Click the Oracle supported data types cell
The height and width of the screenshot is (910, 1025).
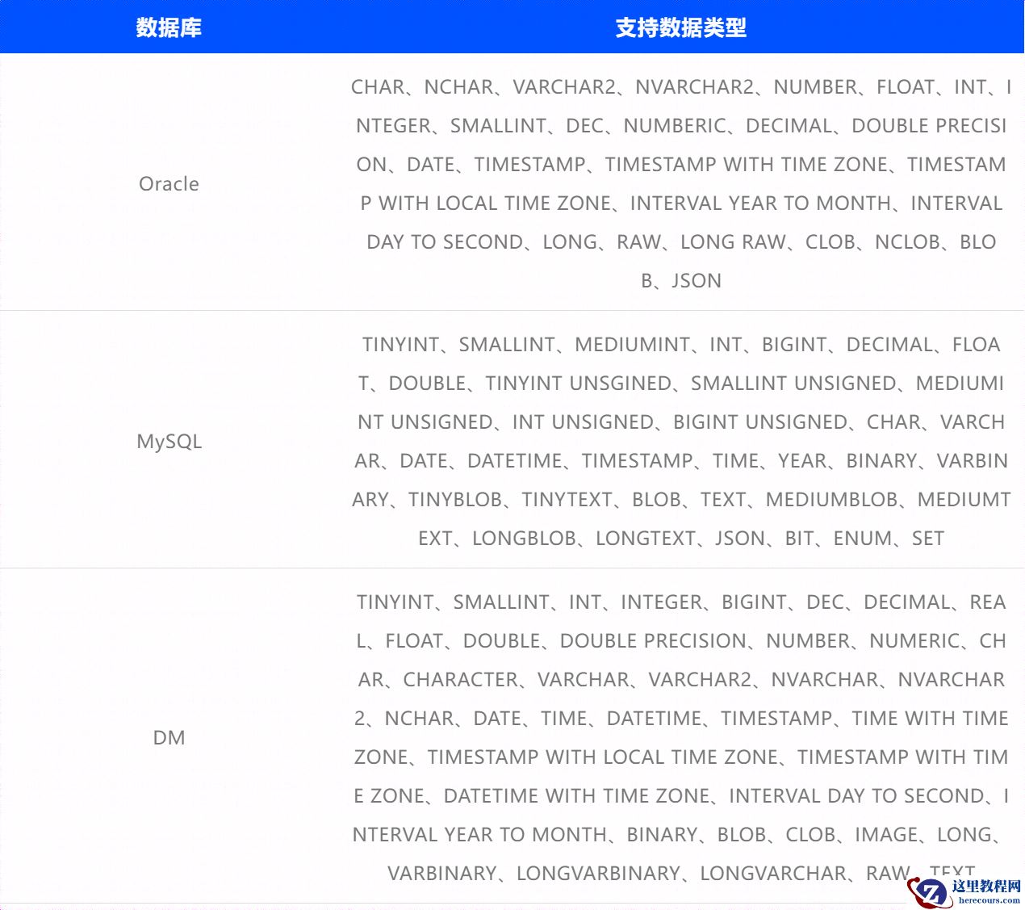tap(681, 183)
